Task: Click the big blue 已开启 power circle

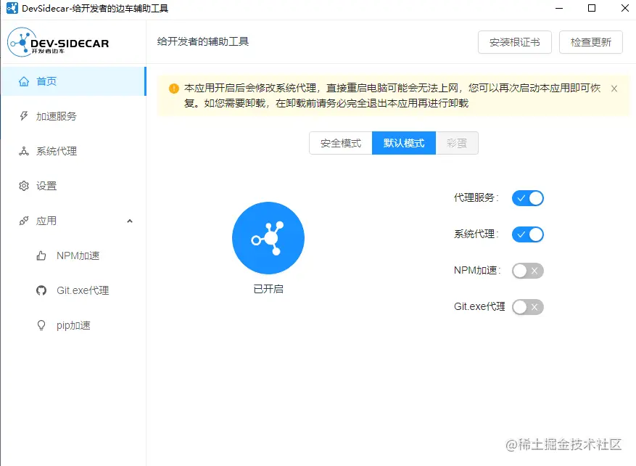Action: pyautogui.click(x=268, y=238)
